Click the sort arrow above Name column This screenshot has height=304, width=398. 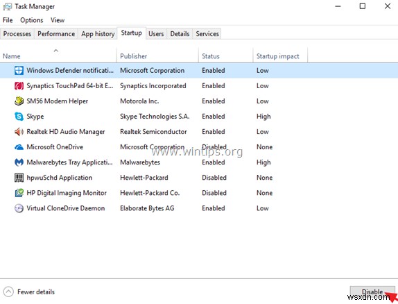tap(56, 51)
